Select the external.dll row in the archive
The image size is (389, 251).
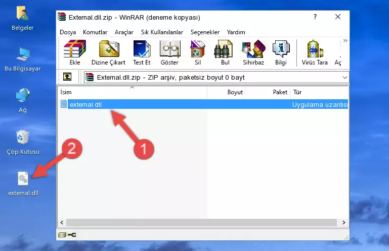coord(203,104)
